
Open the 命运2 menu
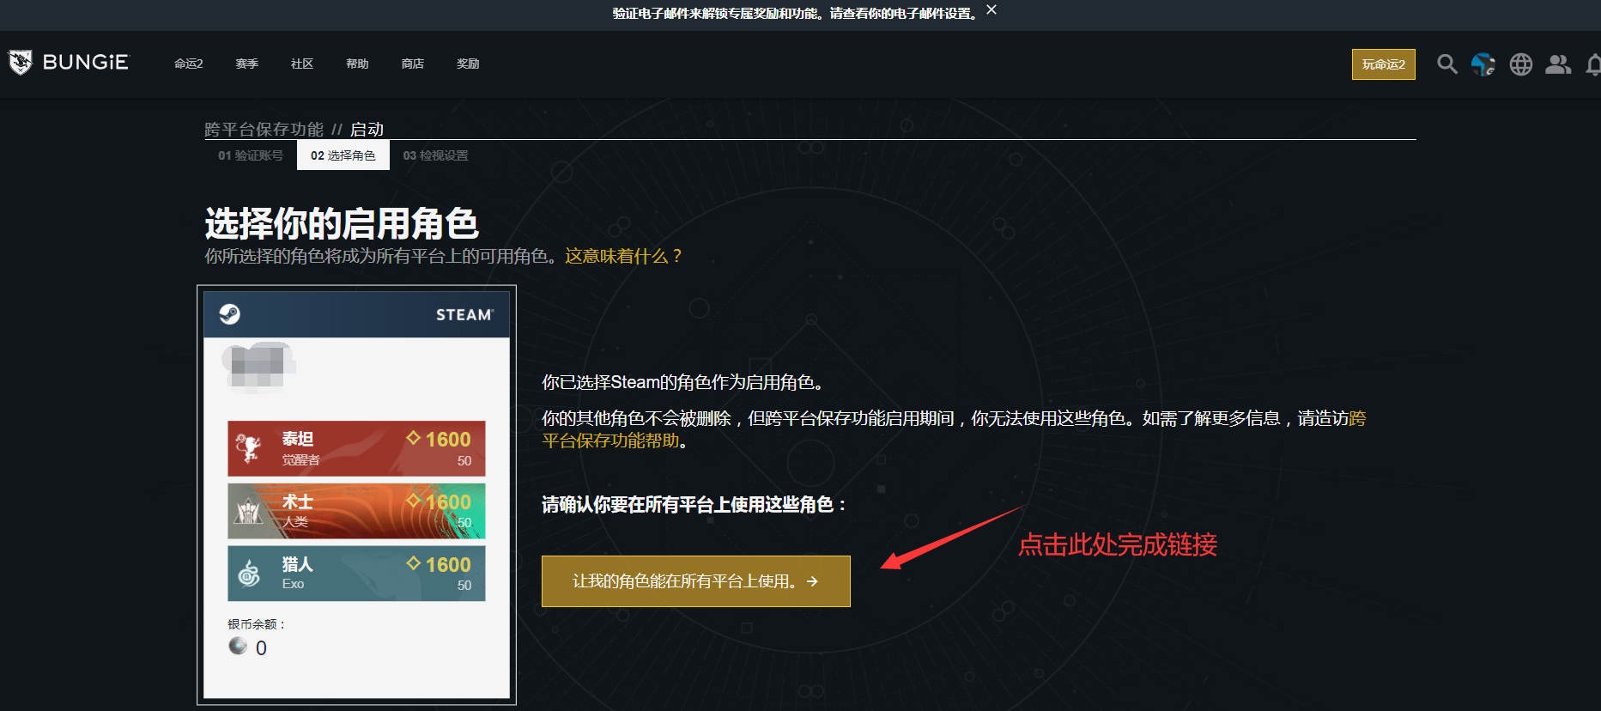[189, 64]
